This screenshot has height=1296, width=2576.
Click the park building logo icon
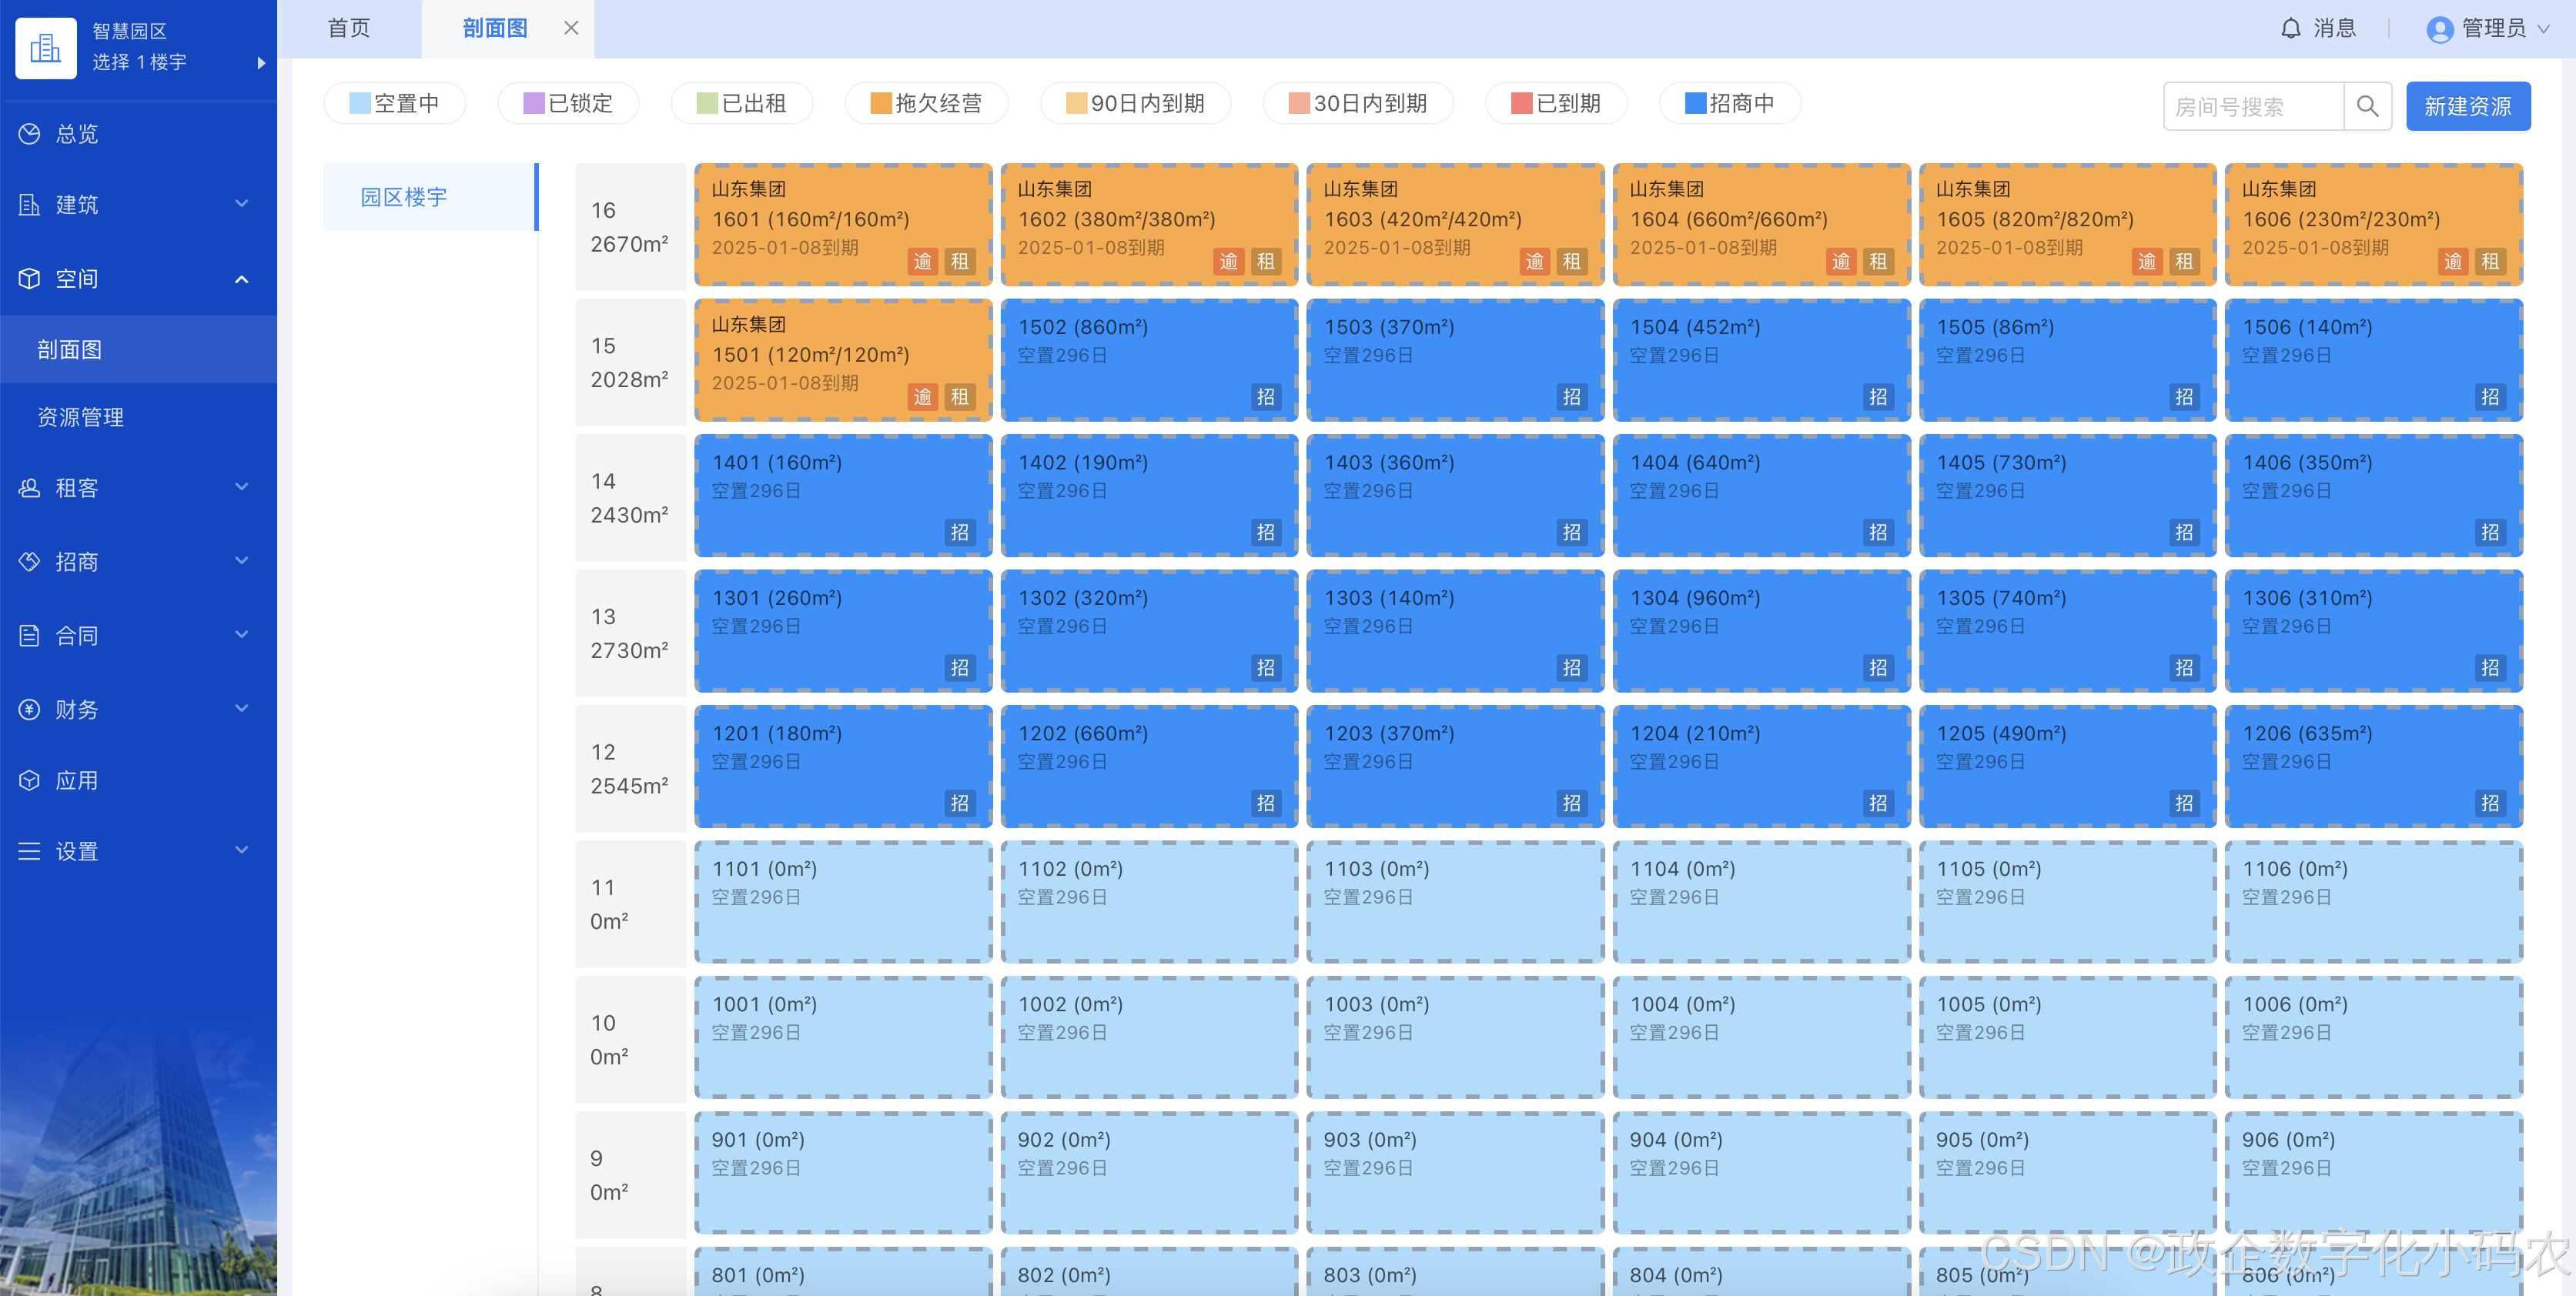point(46,47)
